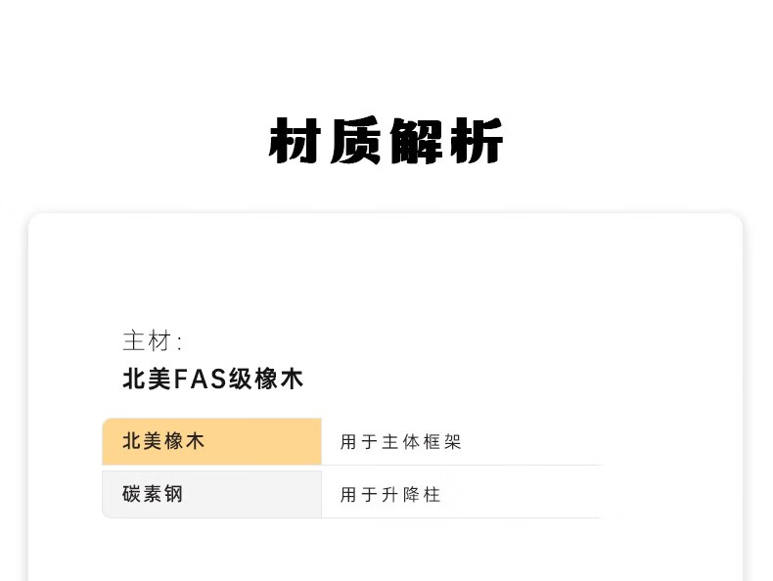Click the "主材:" label
Viewport: 773px width, 581px height.
click(x=153, y=341)
